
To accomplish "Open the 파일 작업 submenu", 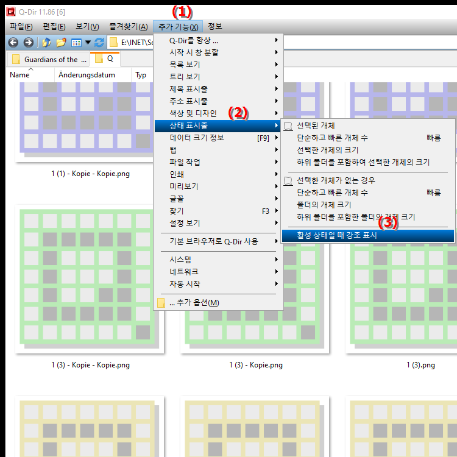I will pyautogui.click(x=218, y=162).
